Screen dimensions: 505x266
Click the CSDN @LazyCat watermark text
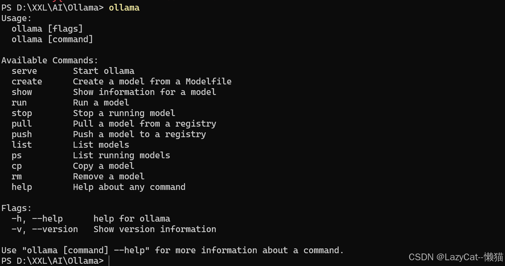point(456,257)
